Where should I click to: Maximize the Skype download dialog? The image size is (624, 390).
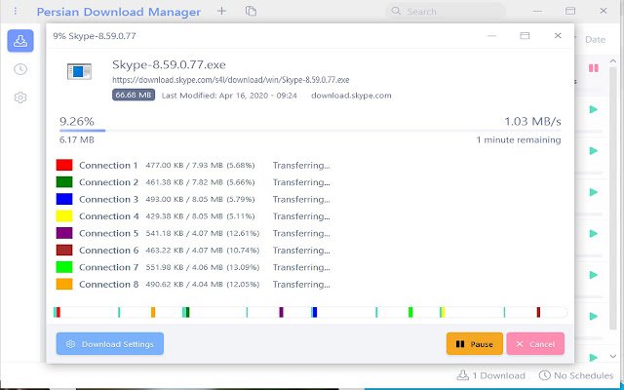tap(525, 36)
